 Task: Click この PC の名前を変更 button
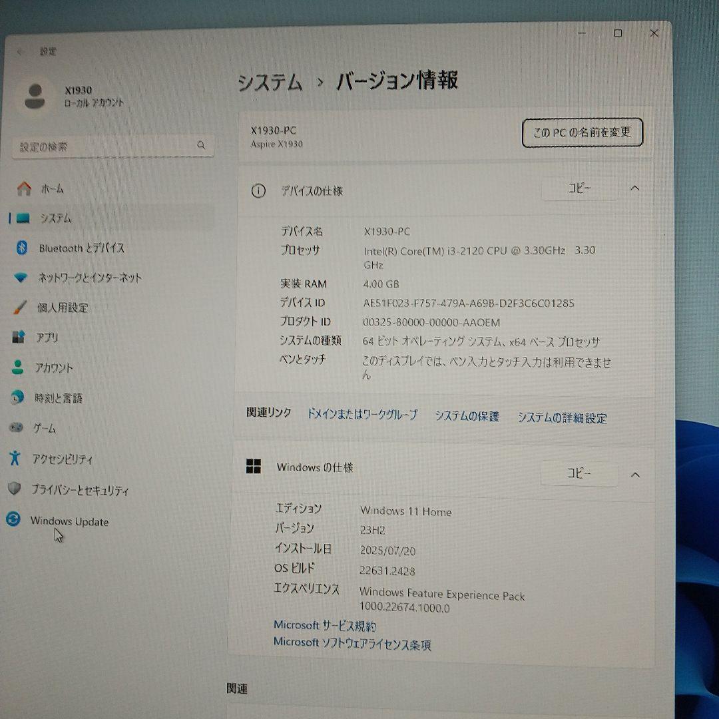click(x=583, y=133)
